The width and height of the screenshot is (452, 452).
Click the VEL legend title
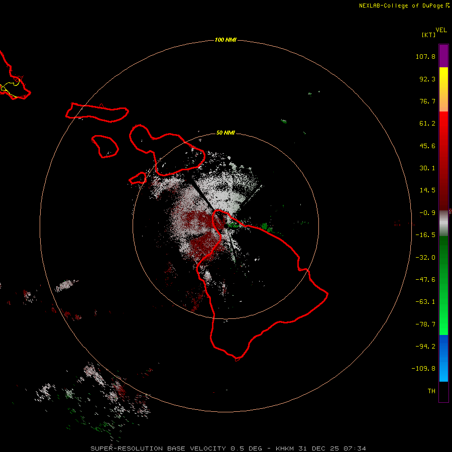pyautogui.click(x=441, y=30)
